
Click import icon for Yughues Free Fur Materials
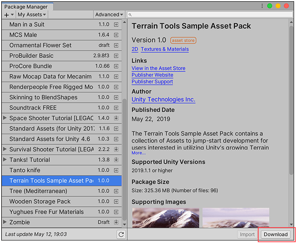click(x=116, y=212)
